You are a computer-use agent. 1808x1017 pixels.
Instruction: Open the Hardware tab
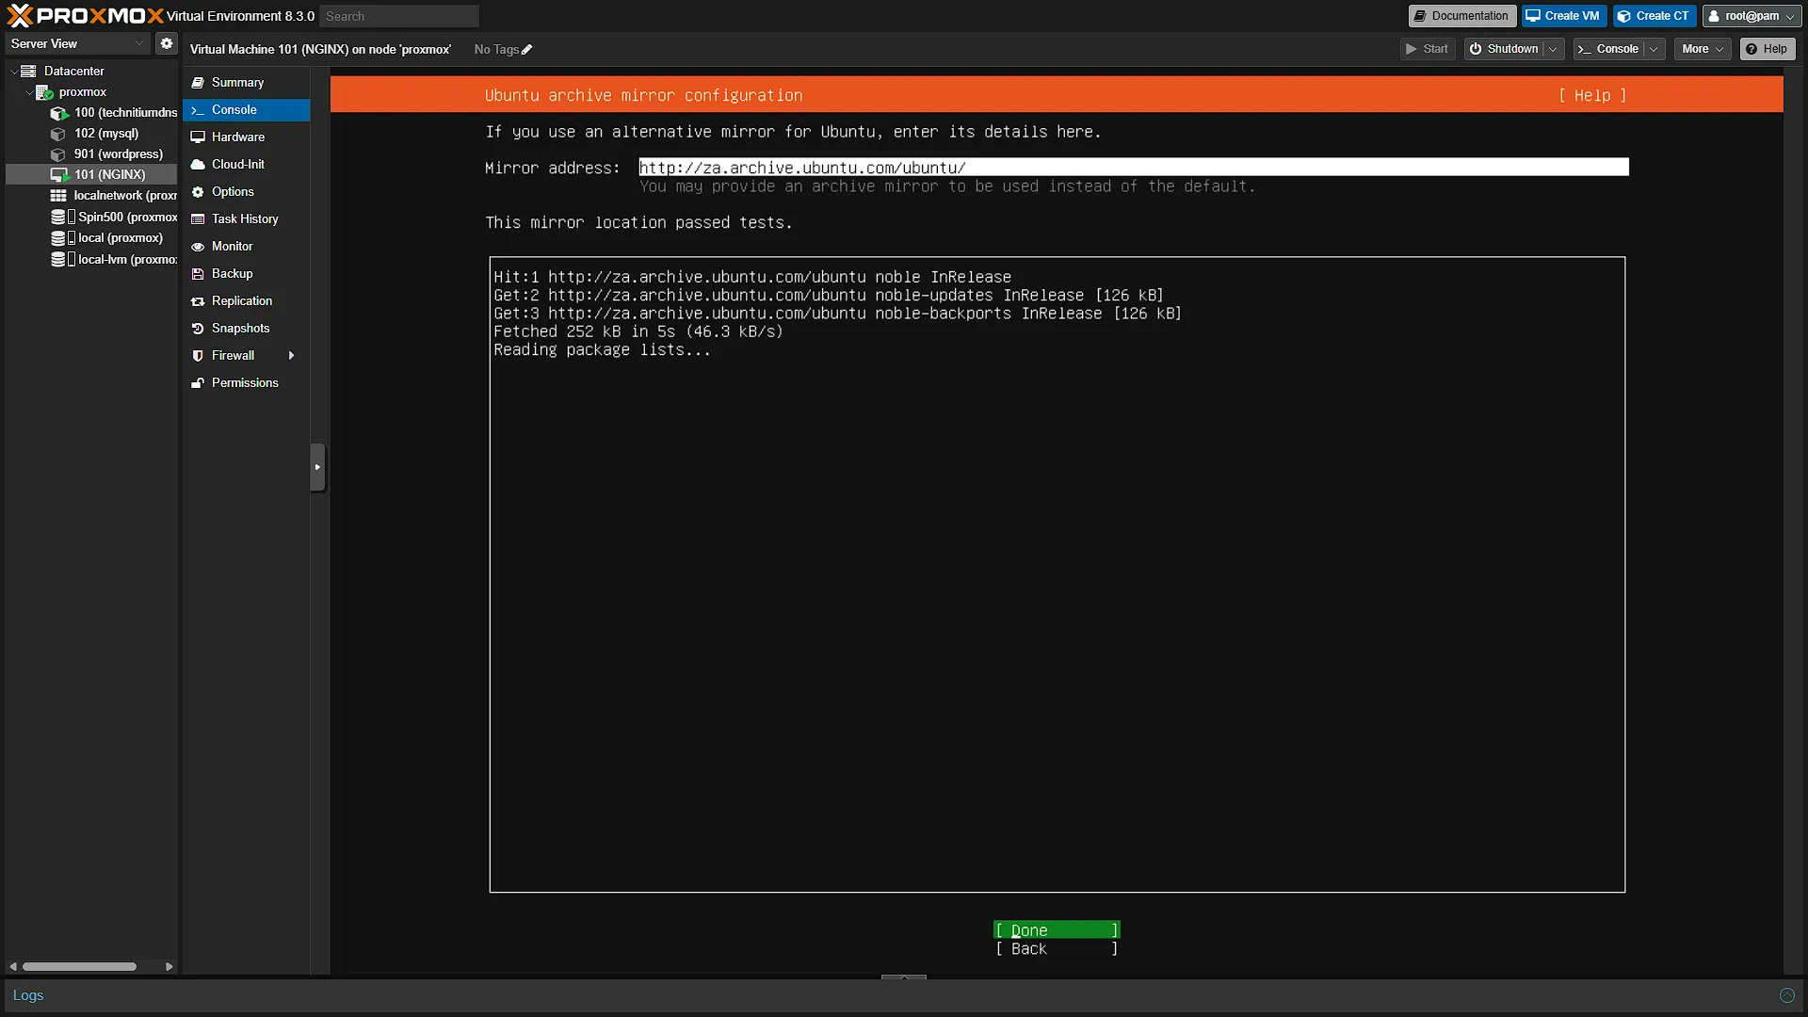click(x=247, y=137)
